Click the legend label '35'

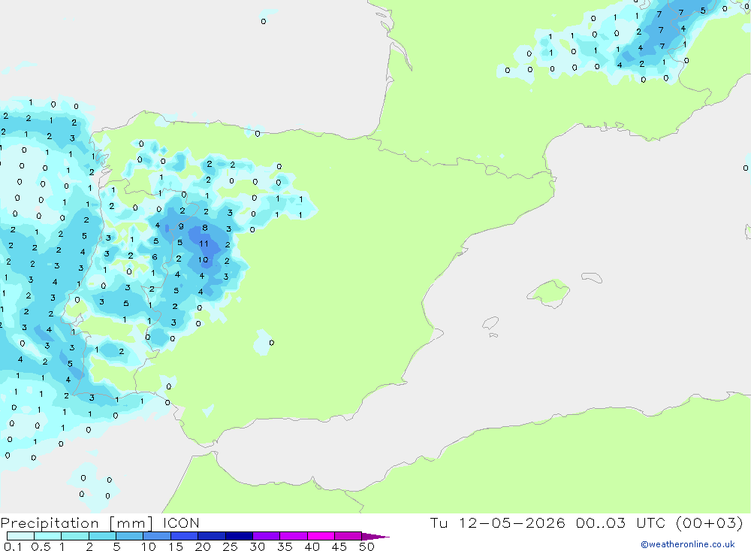point(285,546)
